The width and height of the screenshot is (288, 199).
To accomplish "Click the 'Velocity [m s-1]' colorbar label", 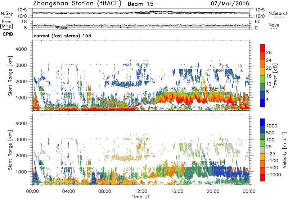I will point(284,150).
